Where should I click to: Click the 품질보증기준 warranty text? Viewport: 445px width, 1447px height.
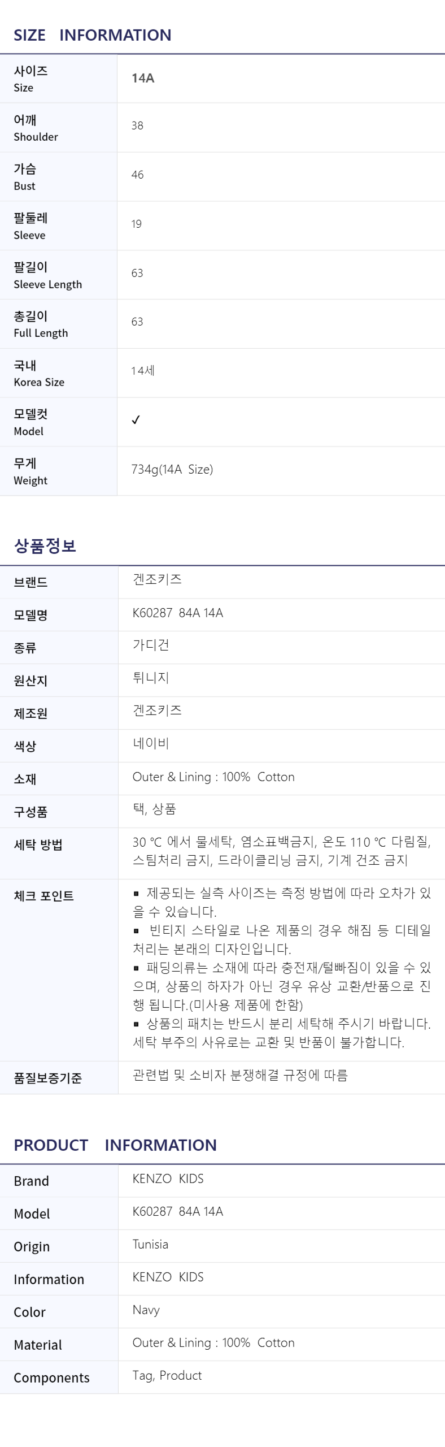tap(240, 1075)
